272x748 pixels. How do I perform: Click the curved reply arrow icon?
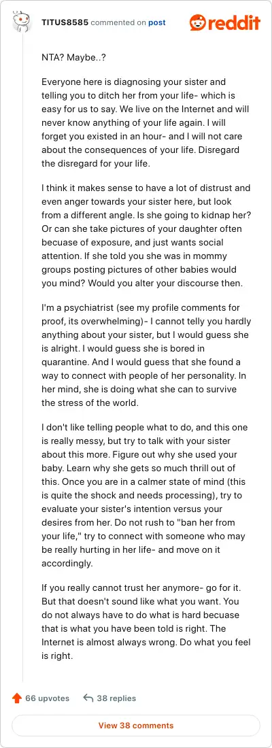click(88, 698)
